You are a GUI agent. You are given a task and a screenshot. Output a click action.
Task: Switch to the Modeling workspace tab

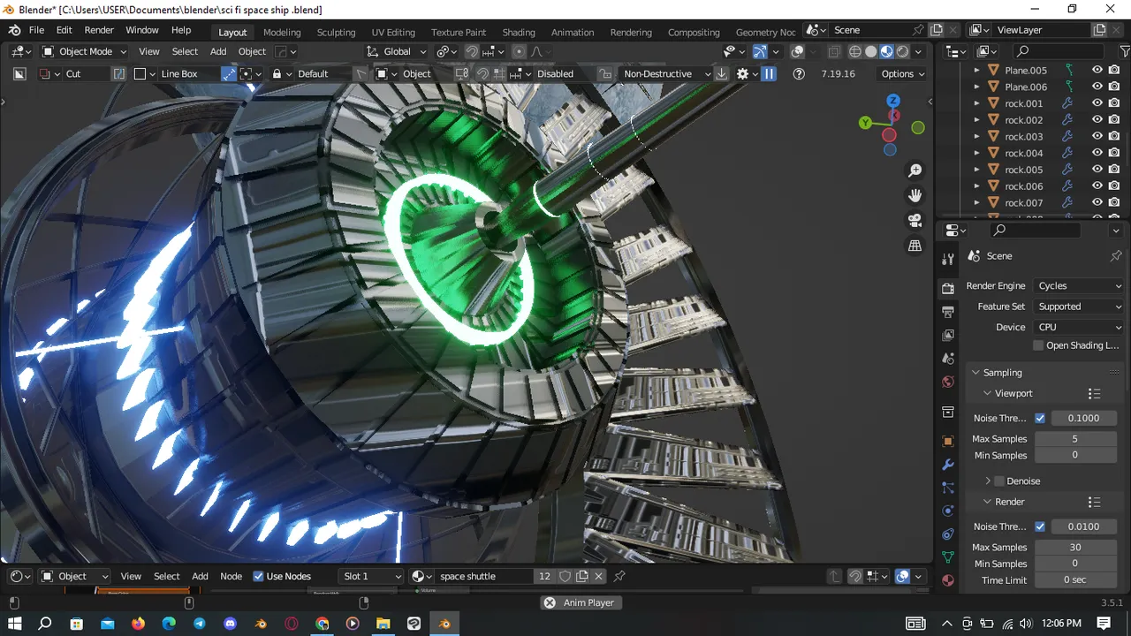[282, 32]
